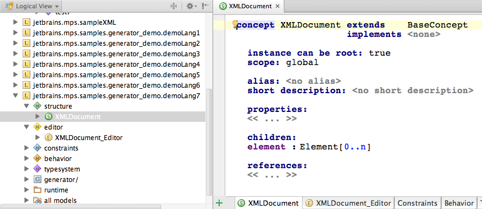
Task: Collapse the demoLang7 language node
Action: [x=15, y=96]
